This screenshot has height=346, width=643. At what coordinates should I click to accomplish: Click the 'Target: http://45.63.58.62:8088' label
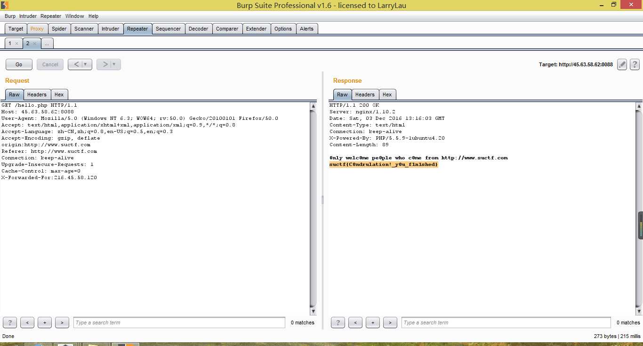pyautogui.click(x=576, y=64)
